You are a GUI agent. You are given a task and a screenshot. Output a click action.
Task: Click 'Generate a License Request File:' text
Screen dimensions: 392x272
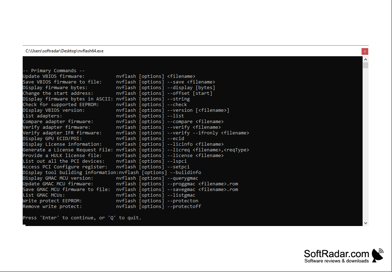coord(68,150)
